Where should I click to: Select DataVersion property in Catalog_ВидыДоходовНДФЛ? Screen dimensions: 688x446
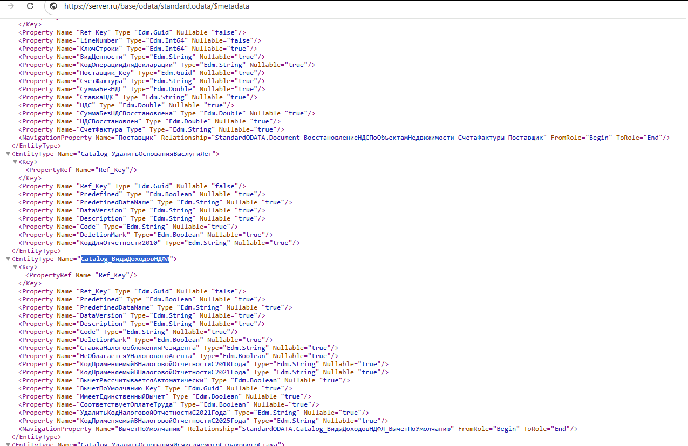tap(142, 315)
